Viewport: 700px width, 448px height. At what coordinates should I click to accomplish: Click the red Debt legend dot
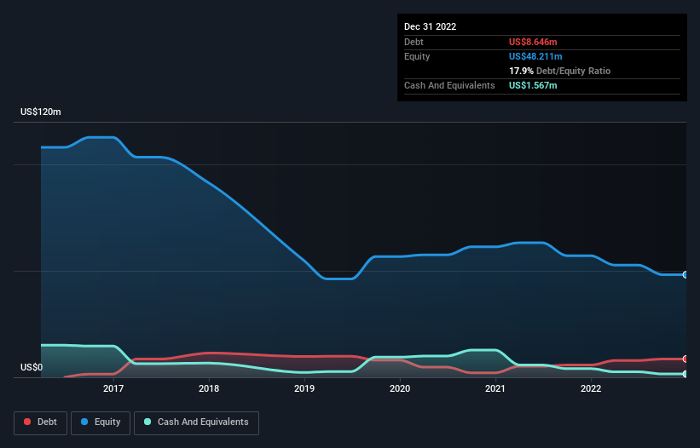tap(27, 422)
